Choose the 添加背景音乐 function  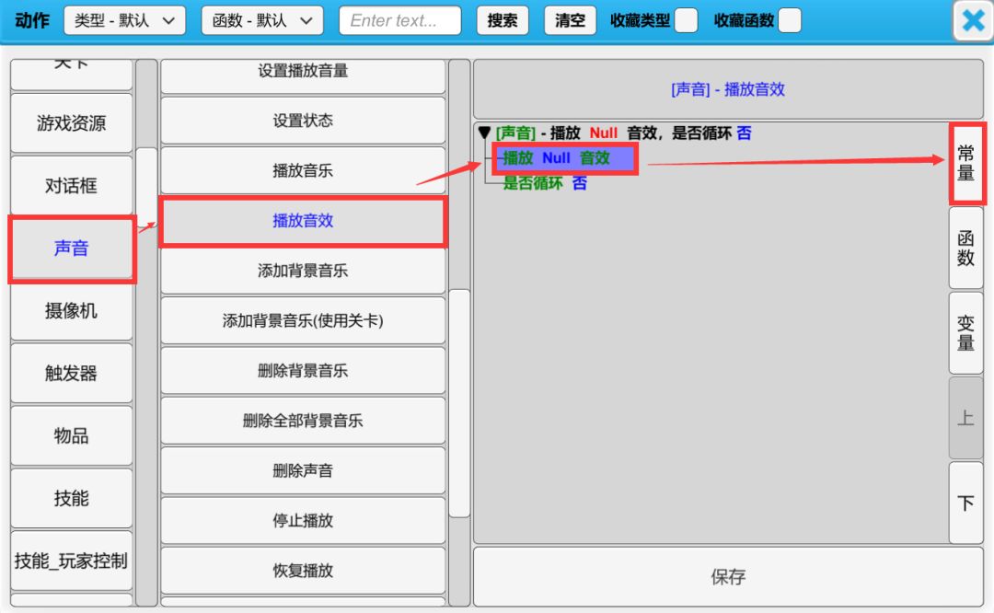[303, 272]
